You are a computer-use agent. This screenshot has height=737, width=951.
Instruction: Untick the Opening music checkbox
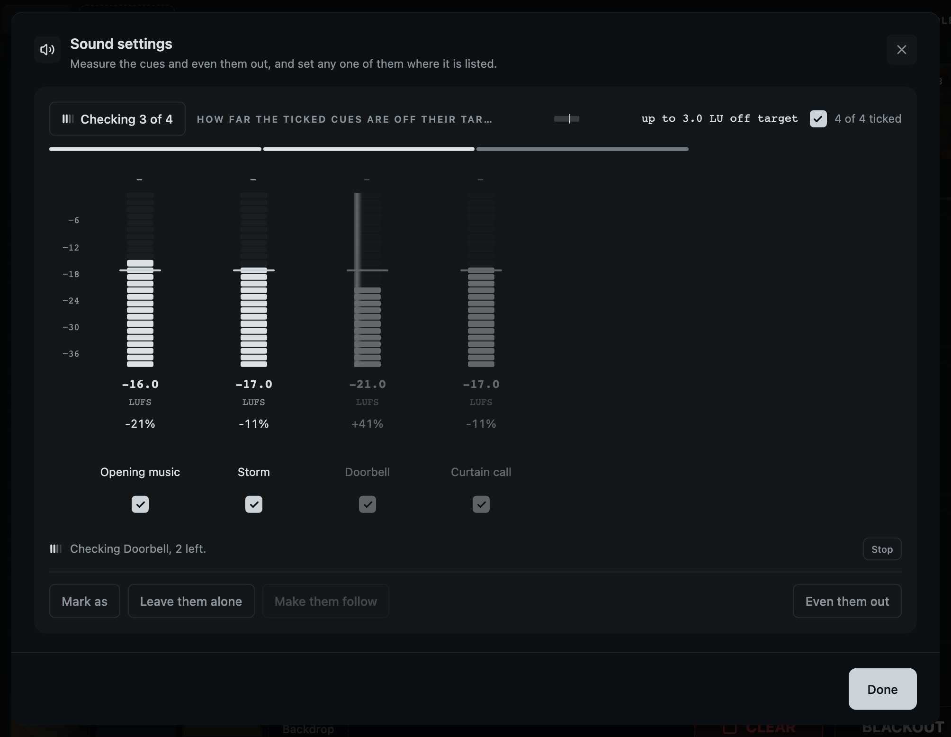point(140,504)
